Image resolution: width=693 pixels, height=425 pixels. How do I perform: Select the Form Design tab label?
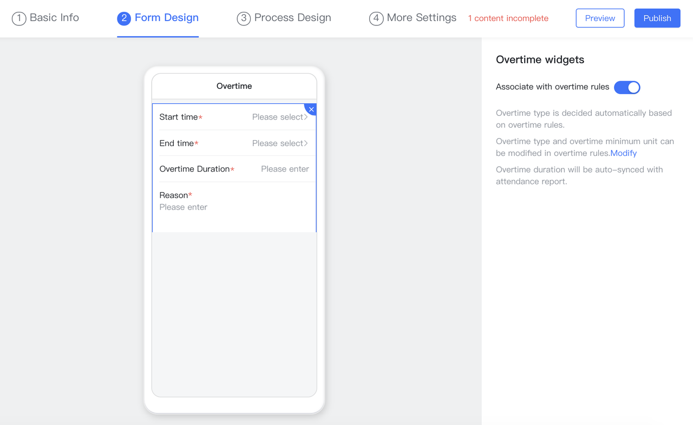166,18
